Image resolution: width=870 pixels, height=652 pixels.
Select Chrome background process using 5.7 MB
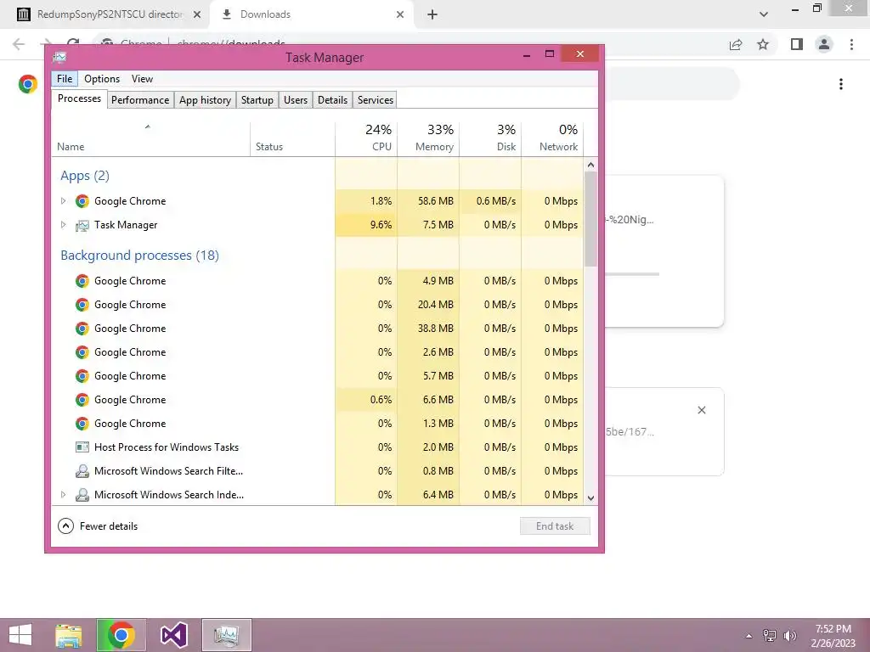coord(317,376)
